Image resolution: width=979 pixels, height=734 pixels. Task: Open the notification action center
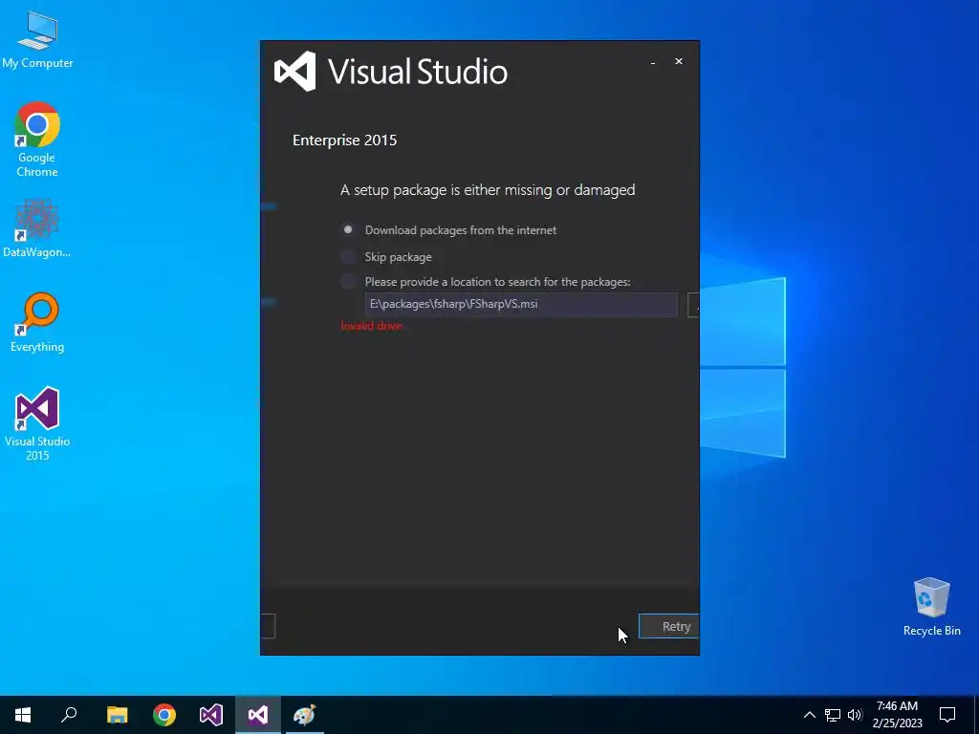click(947, 715)
